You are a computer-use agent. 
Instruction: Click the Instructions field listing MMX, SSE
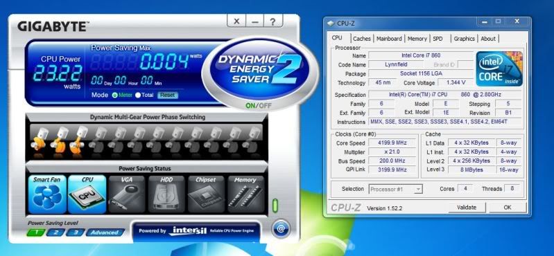coord(445,122)
